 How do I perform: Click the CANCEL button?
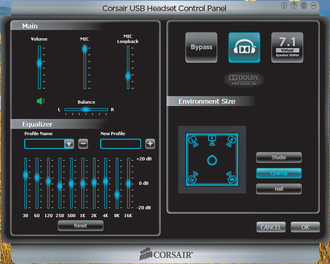pos(271,227)
